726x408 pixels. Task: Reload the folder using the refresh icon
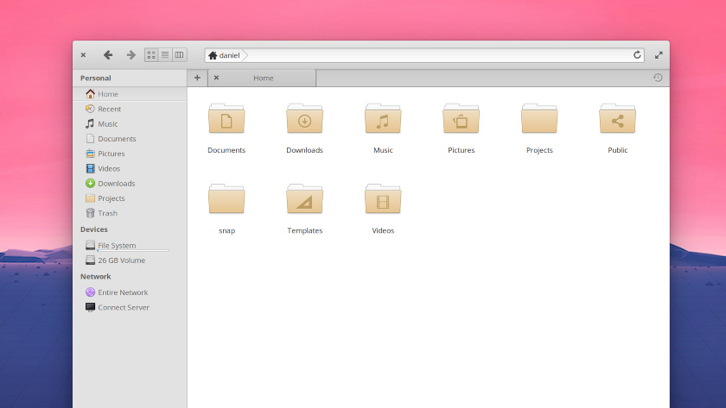click(638, 55)
